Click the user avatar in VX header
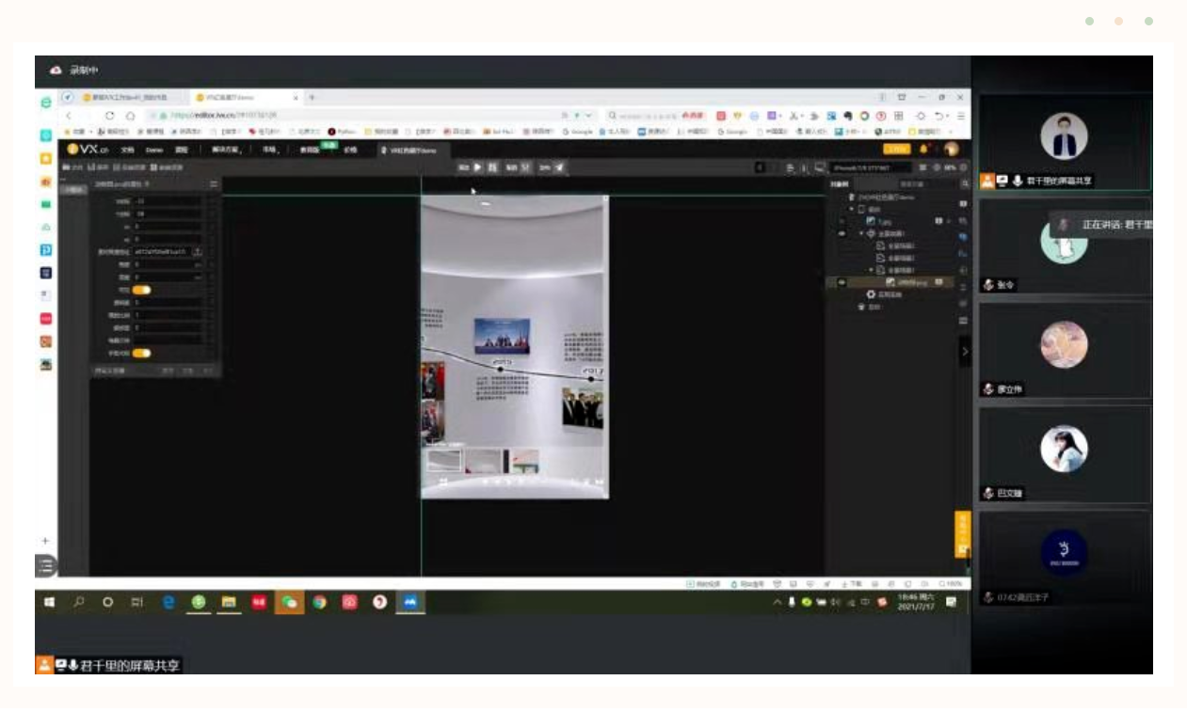 pyautogui.click(x=951, y=150)
